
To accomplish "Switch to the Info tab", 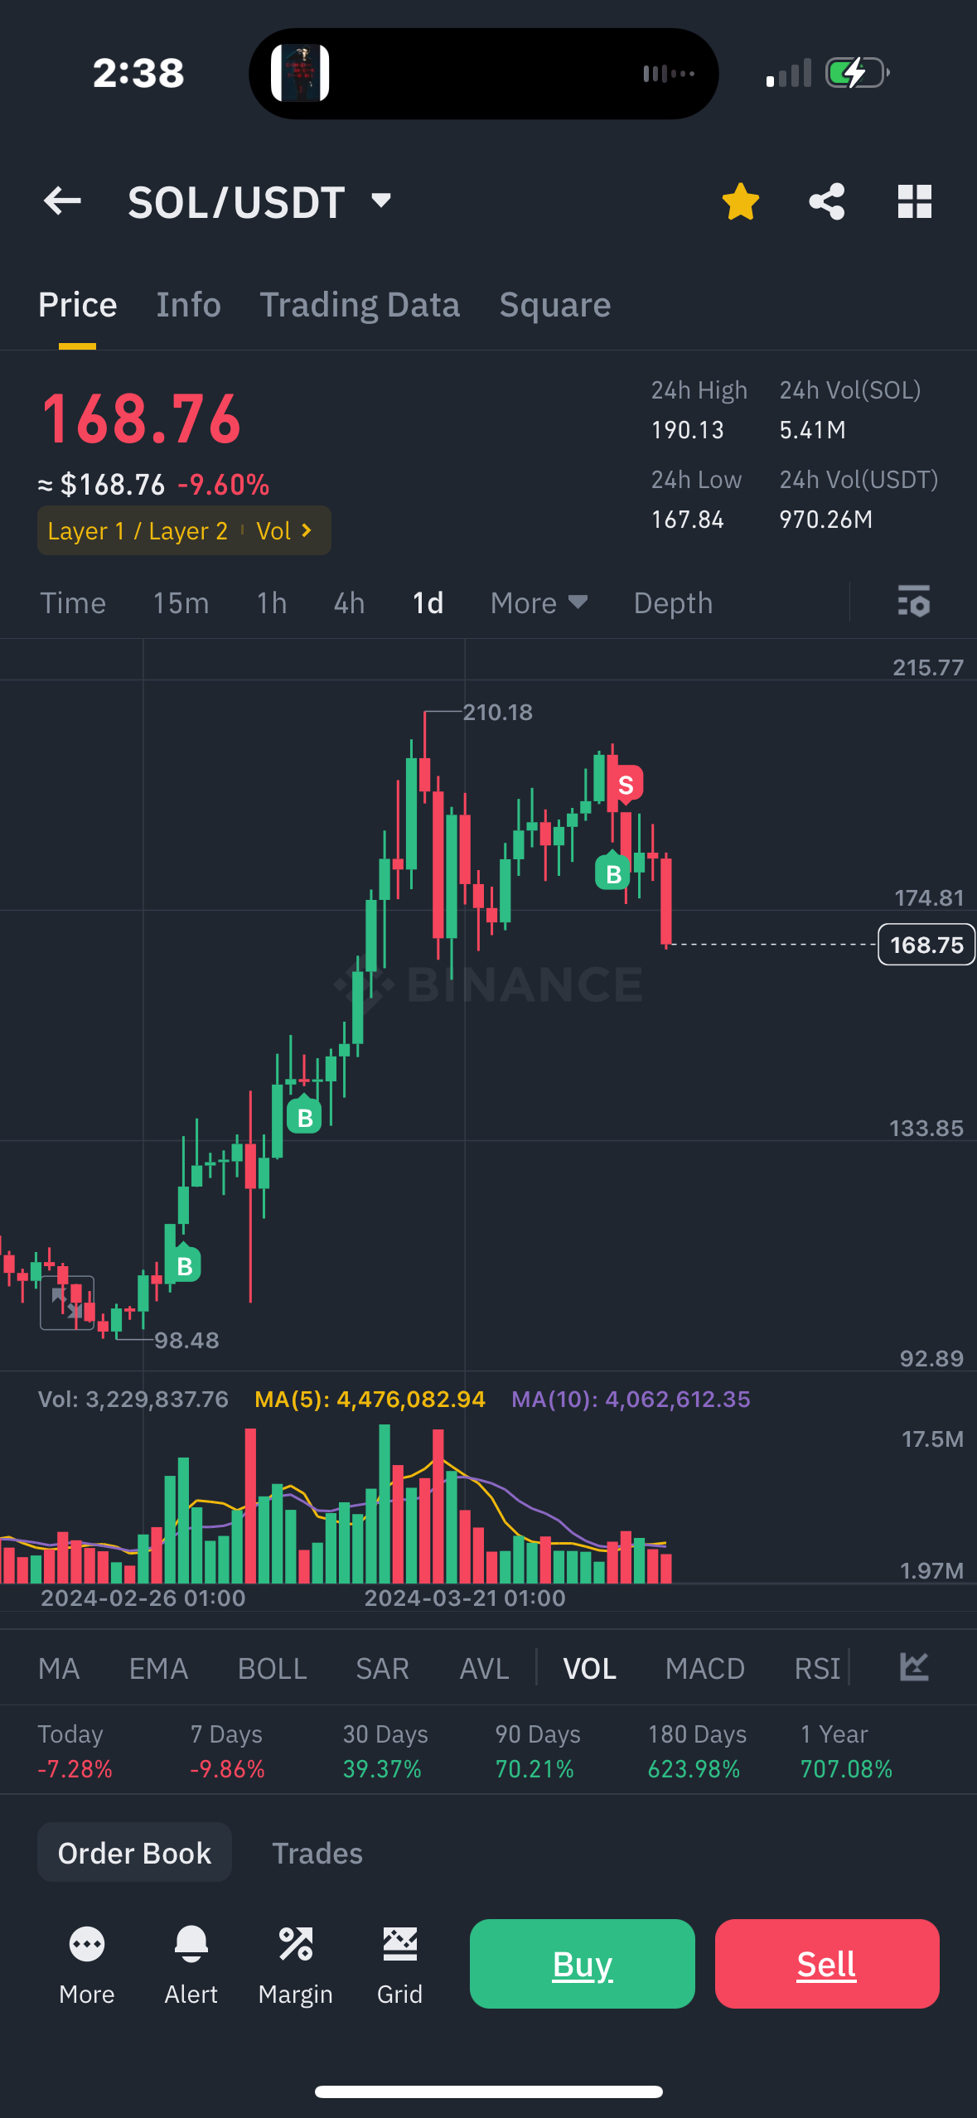I will pos(189,305).
